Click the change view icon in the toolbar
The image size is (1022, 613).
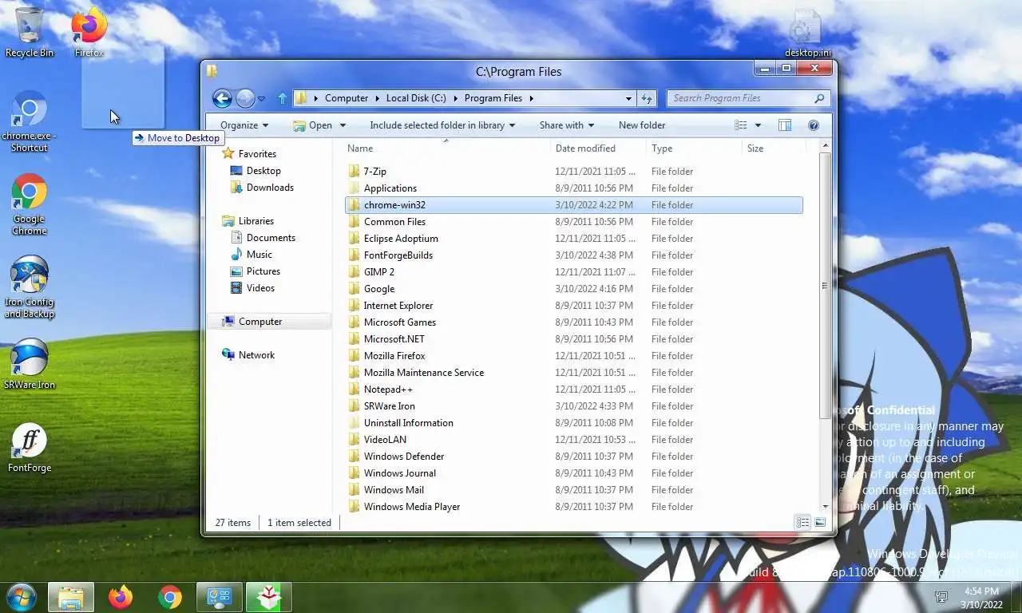click(x=741, y=125)
